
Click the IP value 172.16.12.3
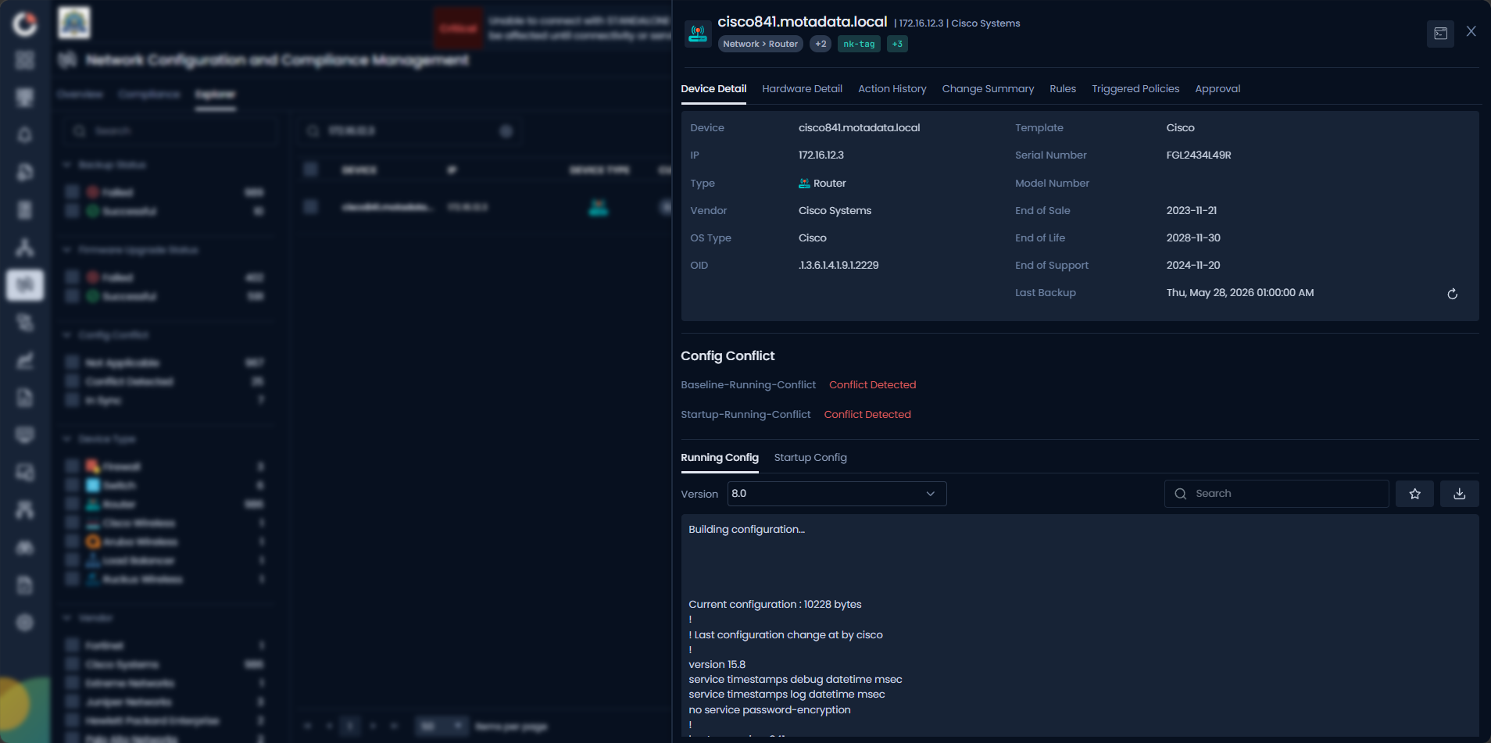[821, 155]
